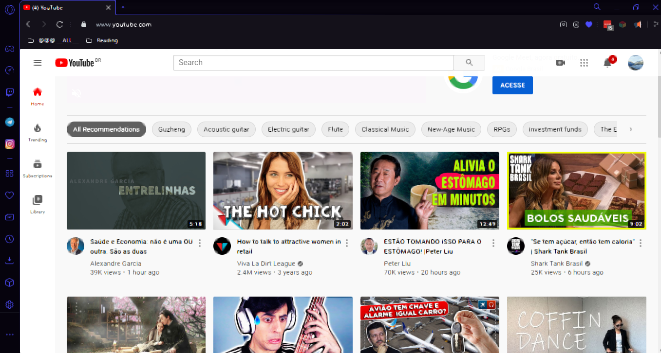Open the Viva La Dirt League channel link
The image size is (661, 353).
coord(266,264)
